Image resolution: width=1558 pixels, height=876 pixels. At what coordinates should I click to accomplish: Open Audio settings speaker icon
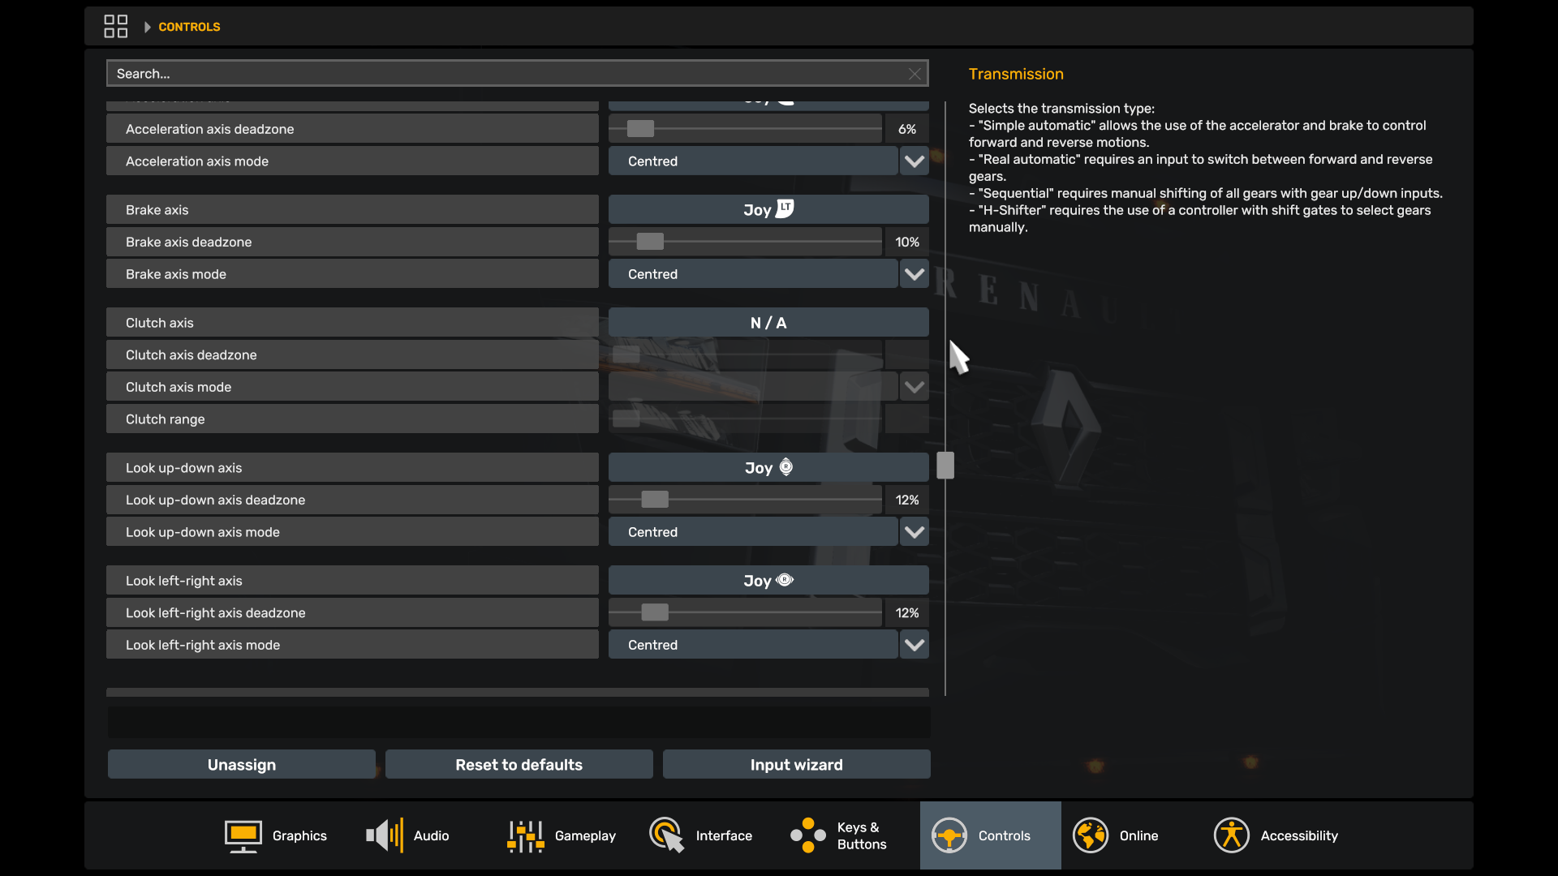coord(385,835)
